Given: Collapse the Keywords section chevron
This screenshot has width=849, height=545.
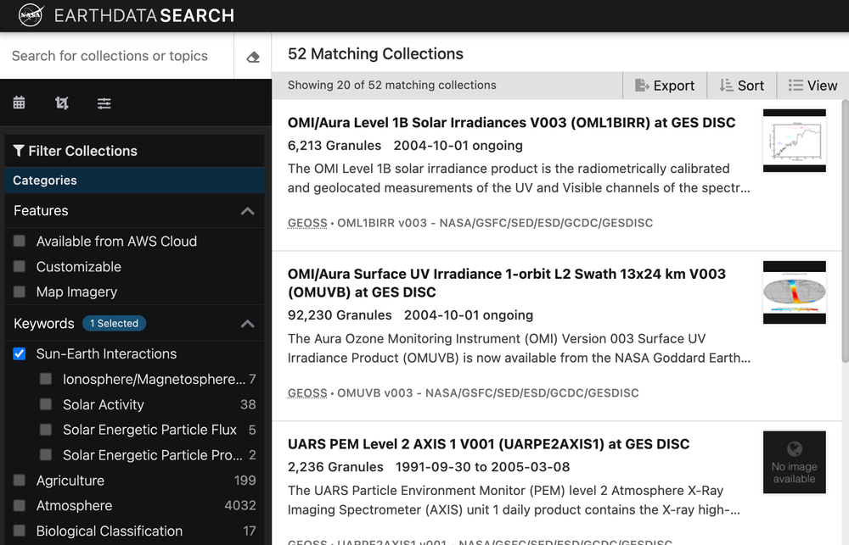Looking at the screenshot, I should point(247,323).
